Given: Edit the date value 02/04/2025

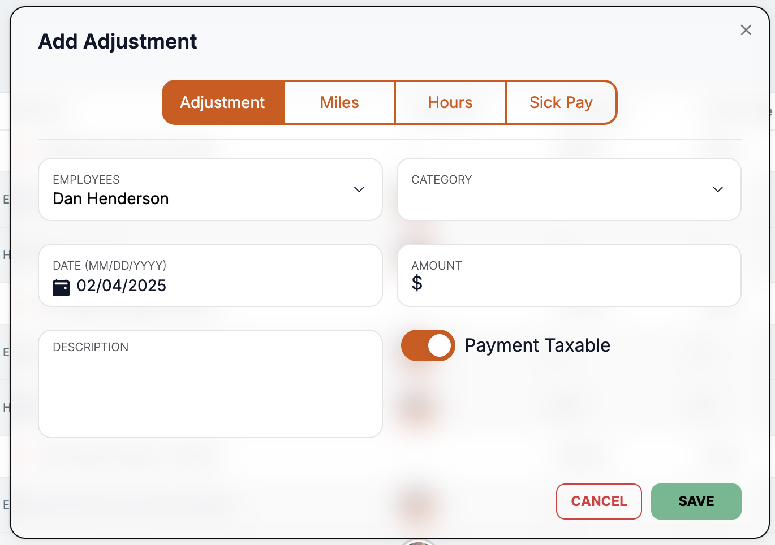Looking at the screenshot, I should click(122, 286).
